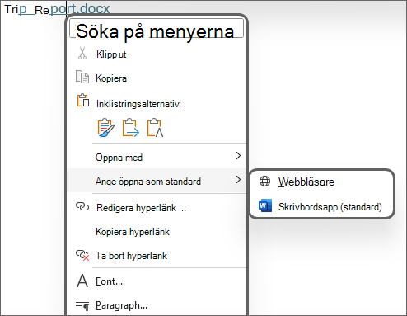Viewport: 407px width, 316px height.
Task: Paste keeping source formatting (brush icon)
Action: 105,128
